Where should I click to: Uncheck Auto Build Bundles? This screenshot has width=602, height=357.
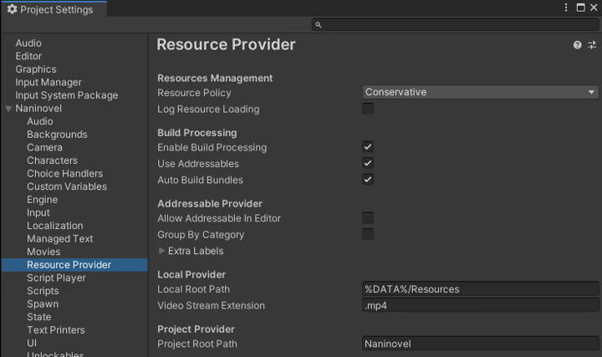368,179
